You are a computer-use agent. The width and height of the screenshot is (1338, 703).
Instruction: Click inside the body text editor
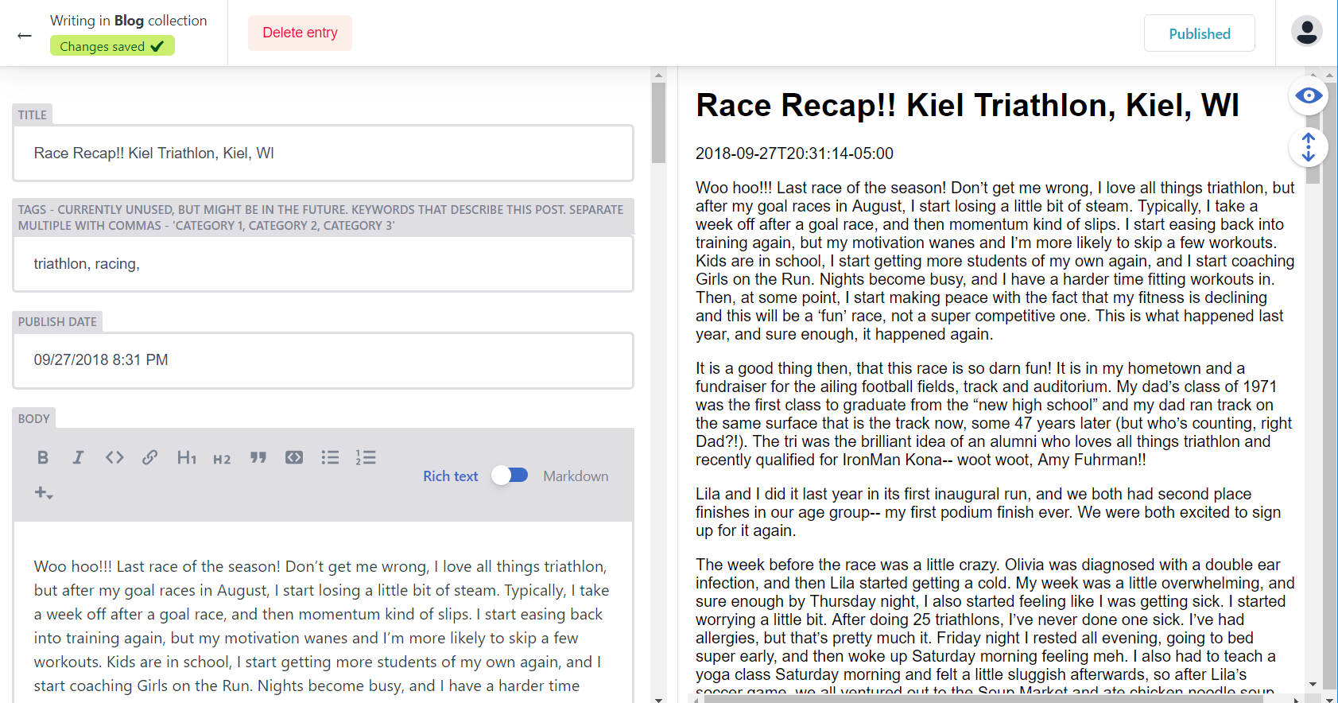[x=323, y=612]
